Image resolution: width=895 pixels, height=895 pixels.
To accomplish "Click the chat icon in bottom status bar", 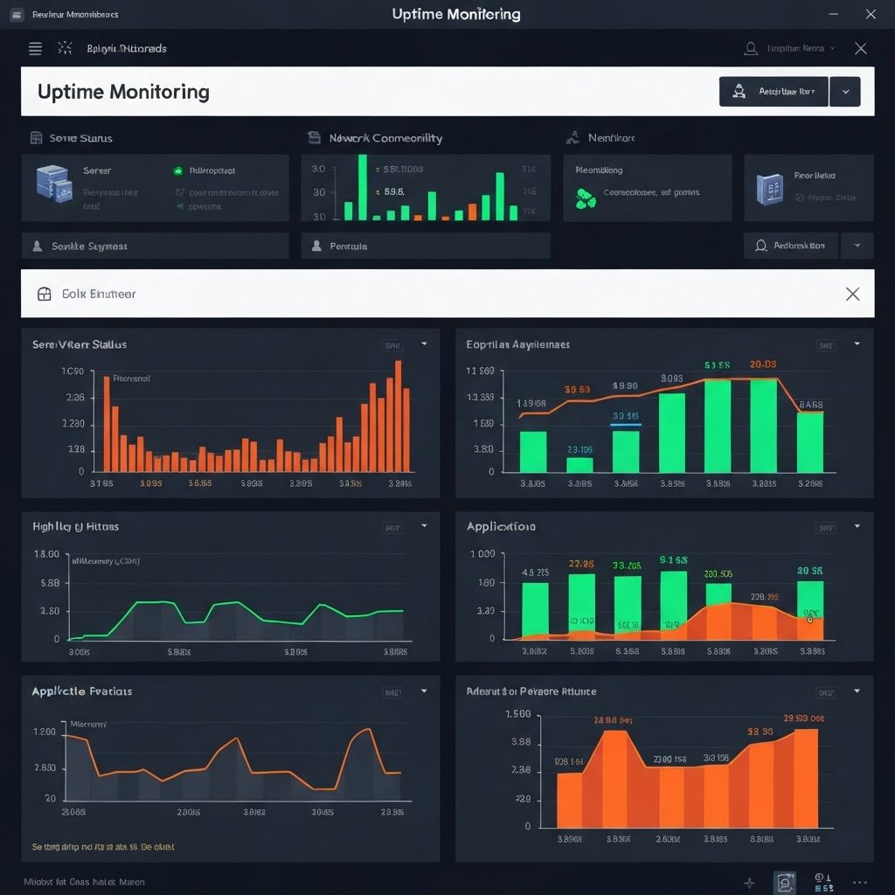I will [x=785, y=883].
